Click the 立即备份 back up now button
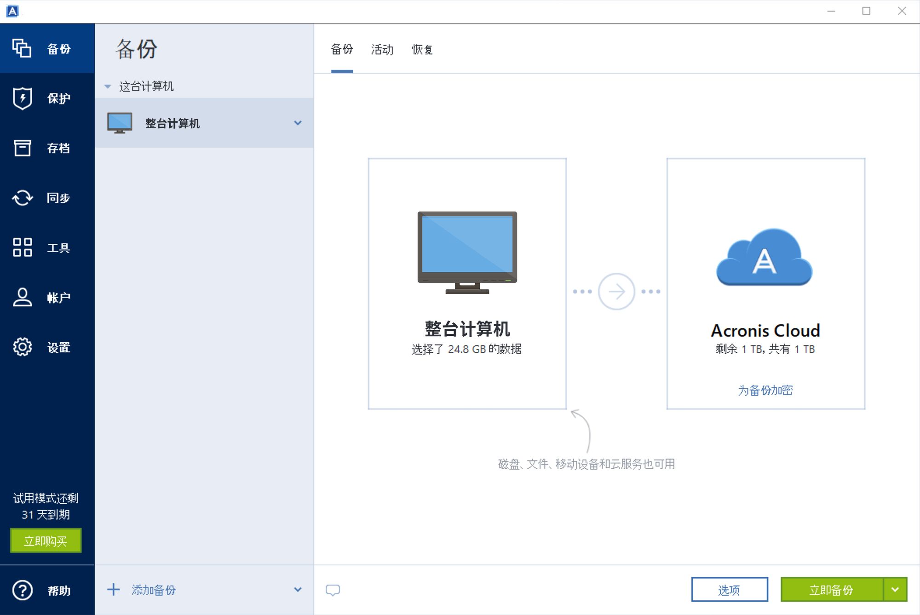The image size is (920, 615). tap(832, 590)
